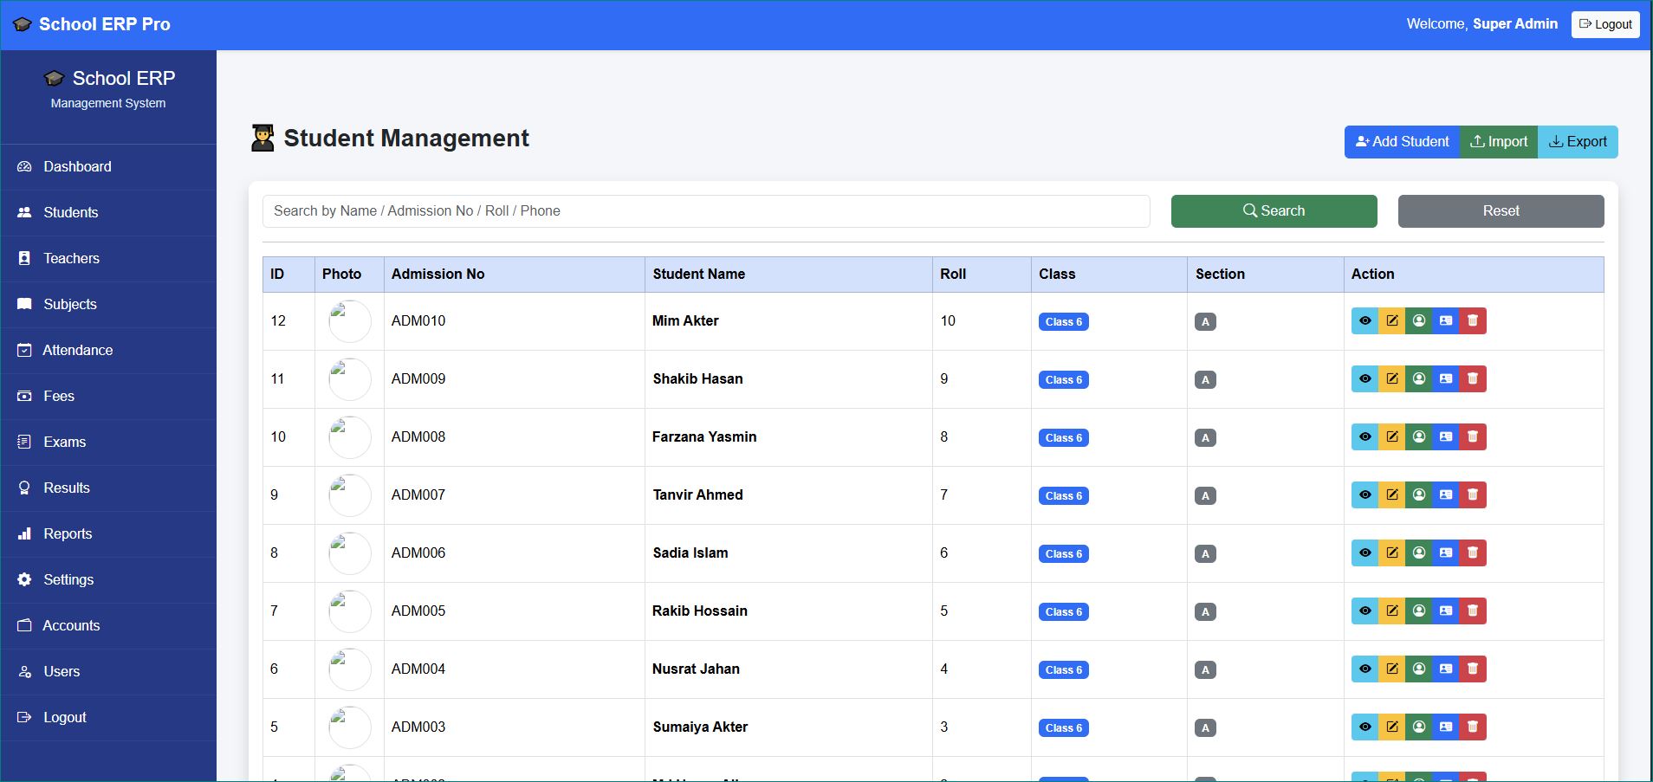Edit Nusrat Jahan using pencil icon
Screen dimensions: 1653x782
1391,669
